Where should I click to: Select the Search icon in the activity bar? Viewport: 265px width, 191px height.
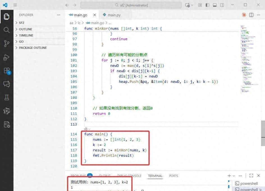[6, 30]
